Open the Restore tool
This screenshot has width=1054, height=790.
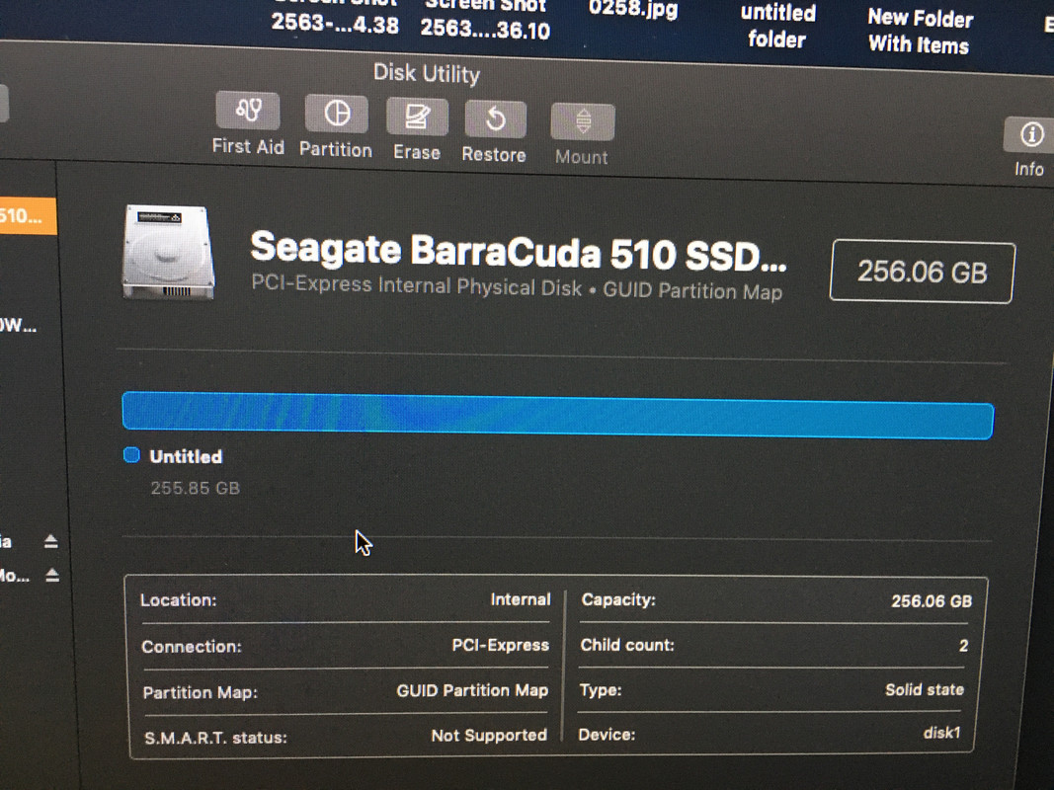[x=496, y=119]
